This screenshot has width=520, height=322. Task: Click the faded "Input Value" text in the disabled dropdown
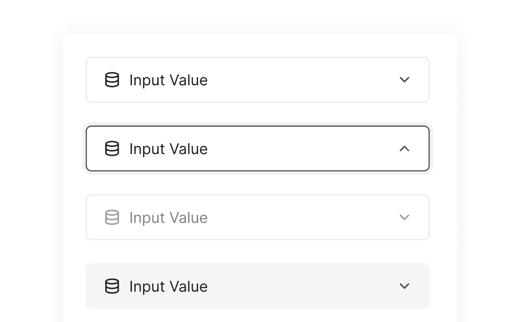pos(168,217)
